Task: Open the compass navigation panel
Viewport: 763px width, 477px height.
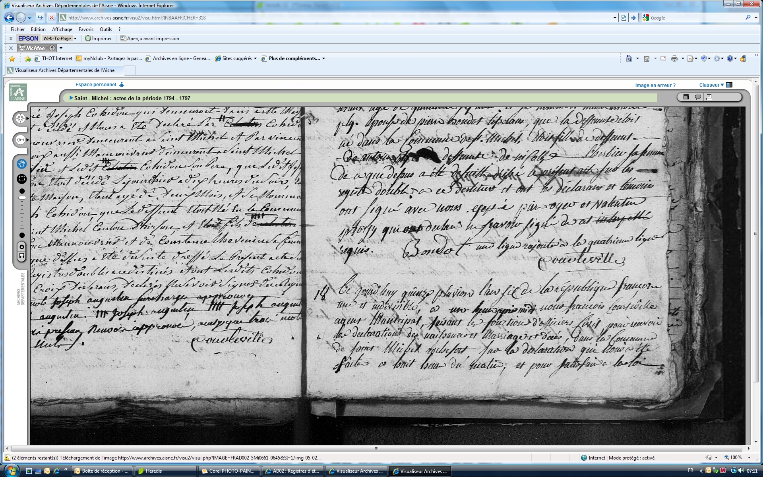Action: 20,118
